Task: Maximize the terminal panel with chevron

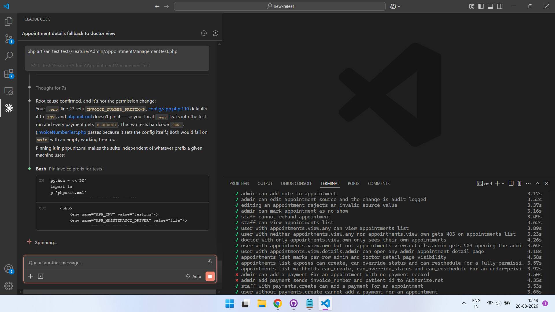Action: point(537,183)
